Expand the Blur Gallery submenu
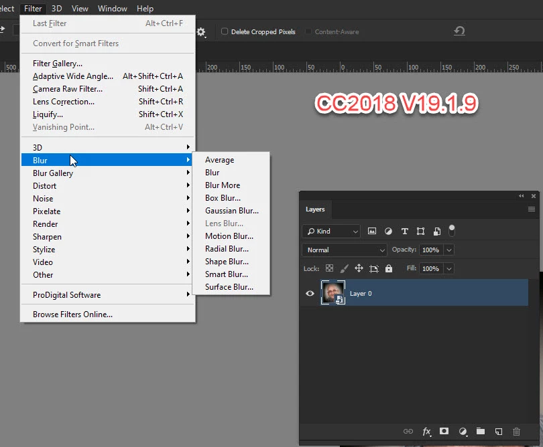Image resolution: width=543 pixels, height=447 pixels. tap(107, 173)
